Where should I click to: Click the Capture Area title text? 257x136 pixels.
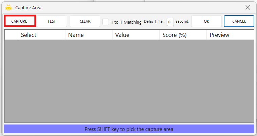pos(28,7)
